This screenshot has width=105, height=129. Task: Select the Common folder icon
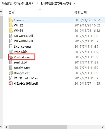pyautogui.click(x=11, y=20)
